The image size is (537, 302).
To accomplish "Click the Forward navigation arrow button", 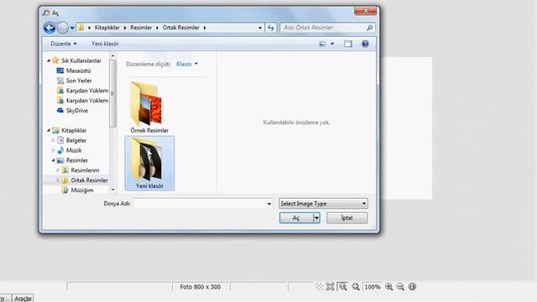I will tap(63, 28).
